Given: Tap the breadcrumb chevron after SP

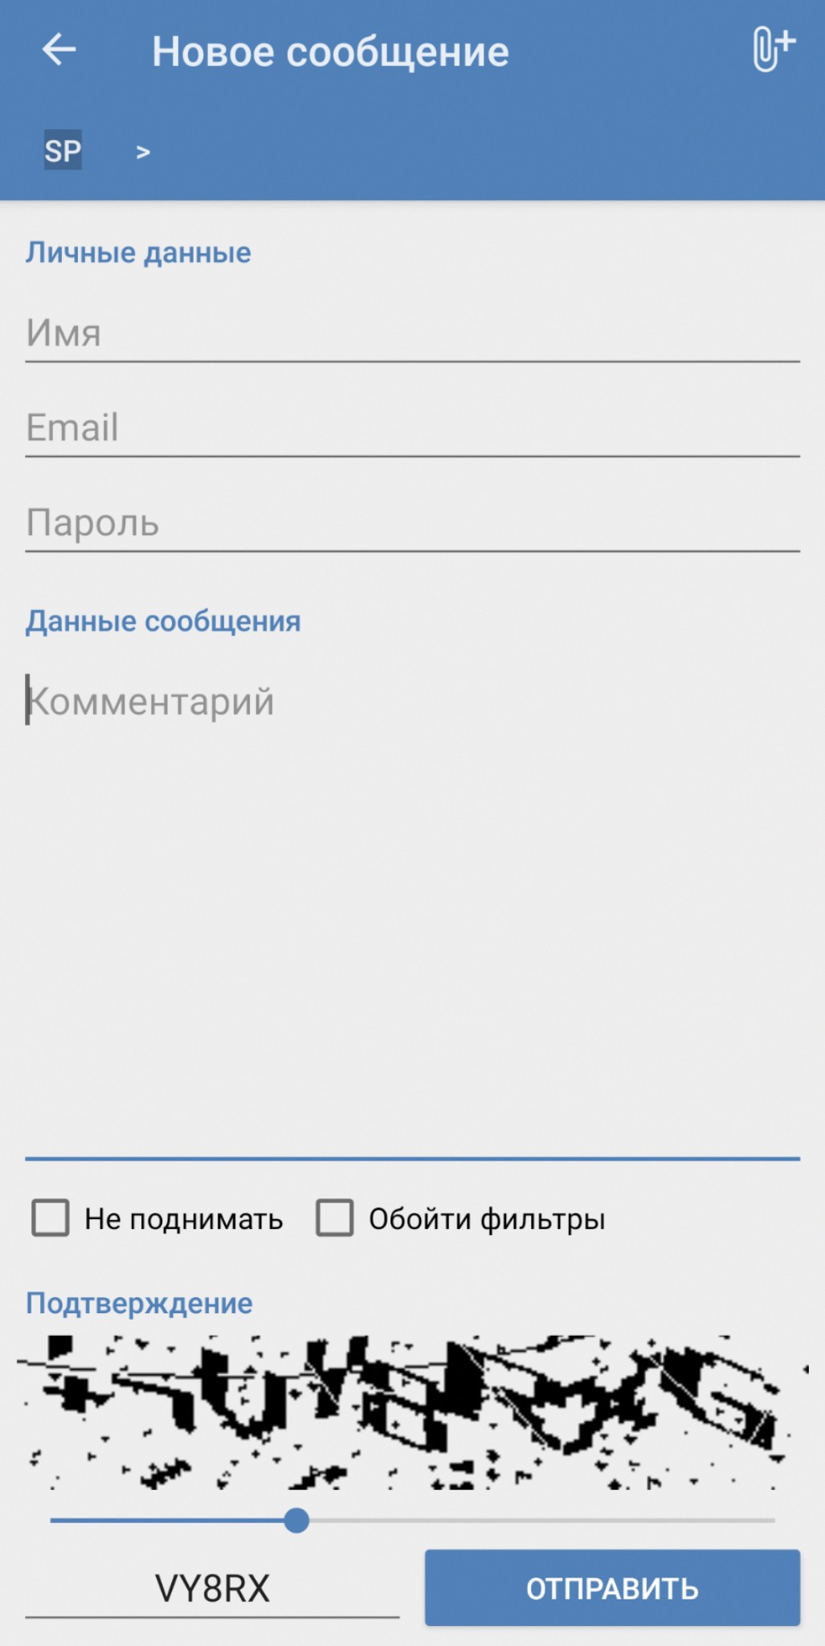Looking at the screenshot, I should (x=143, y=152).
